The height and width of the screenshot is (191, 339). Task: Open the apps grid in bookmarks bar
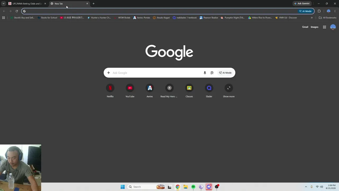pyautogui.click(x=3, y=18)
